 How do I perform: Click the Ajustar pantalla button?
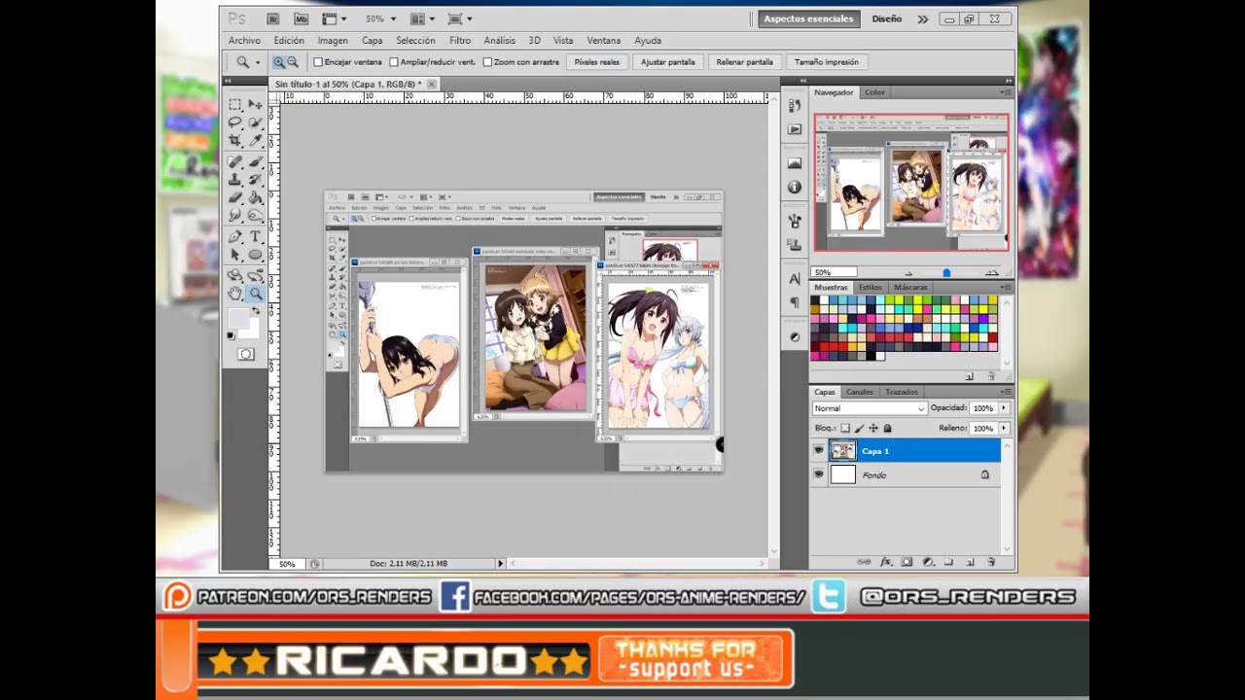tap(667, 62)
